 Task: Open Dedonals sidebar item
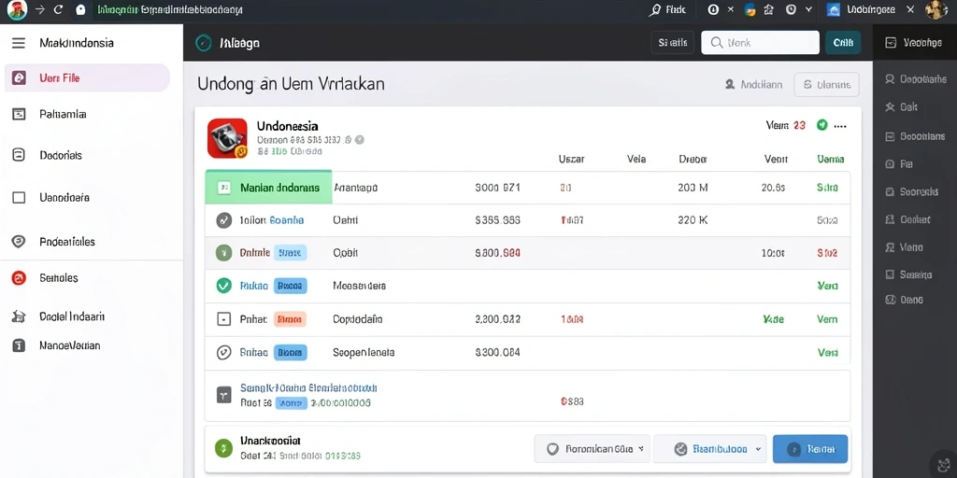(61, 156)
